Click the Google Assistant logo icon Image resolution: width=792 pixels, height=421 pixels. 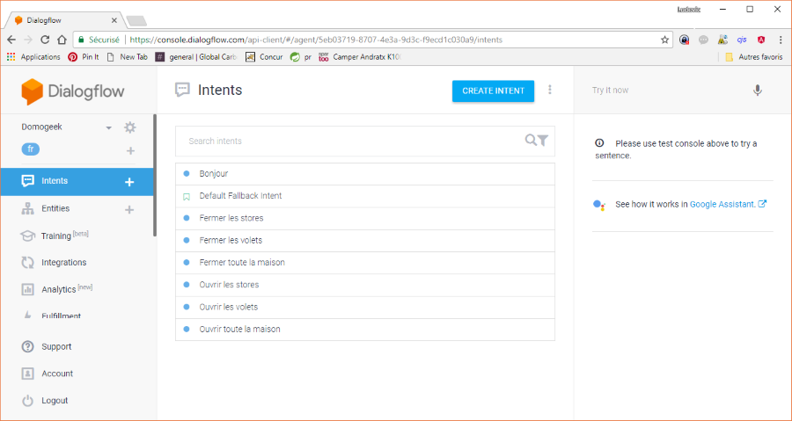(x=599, y=205)
